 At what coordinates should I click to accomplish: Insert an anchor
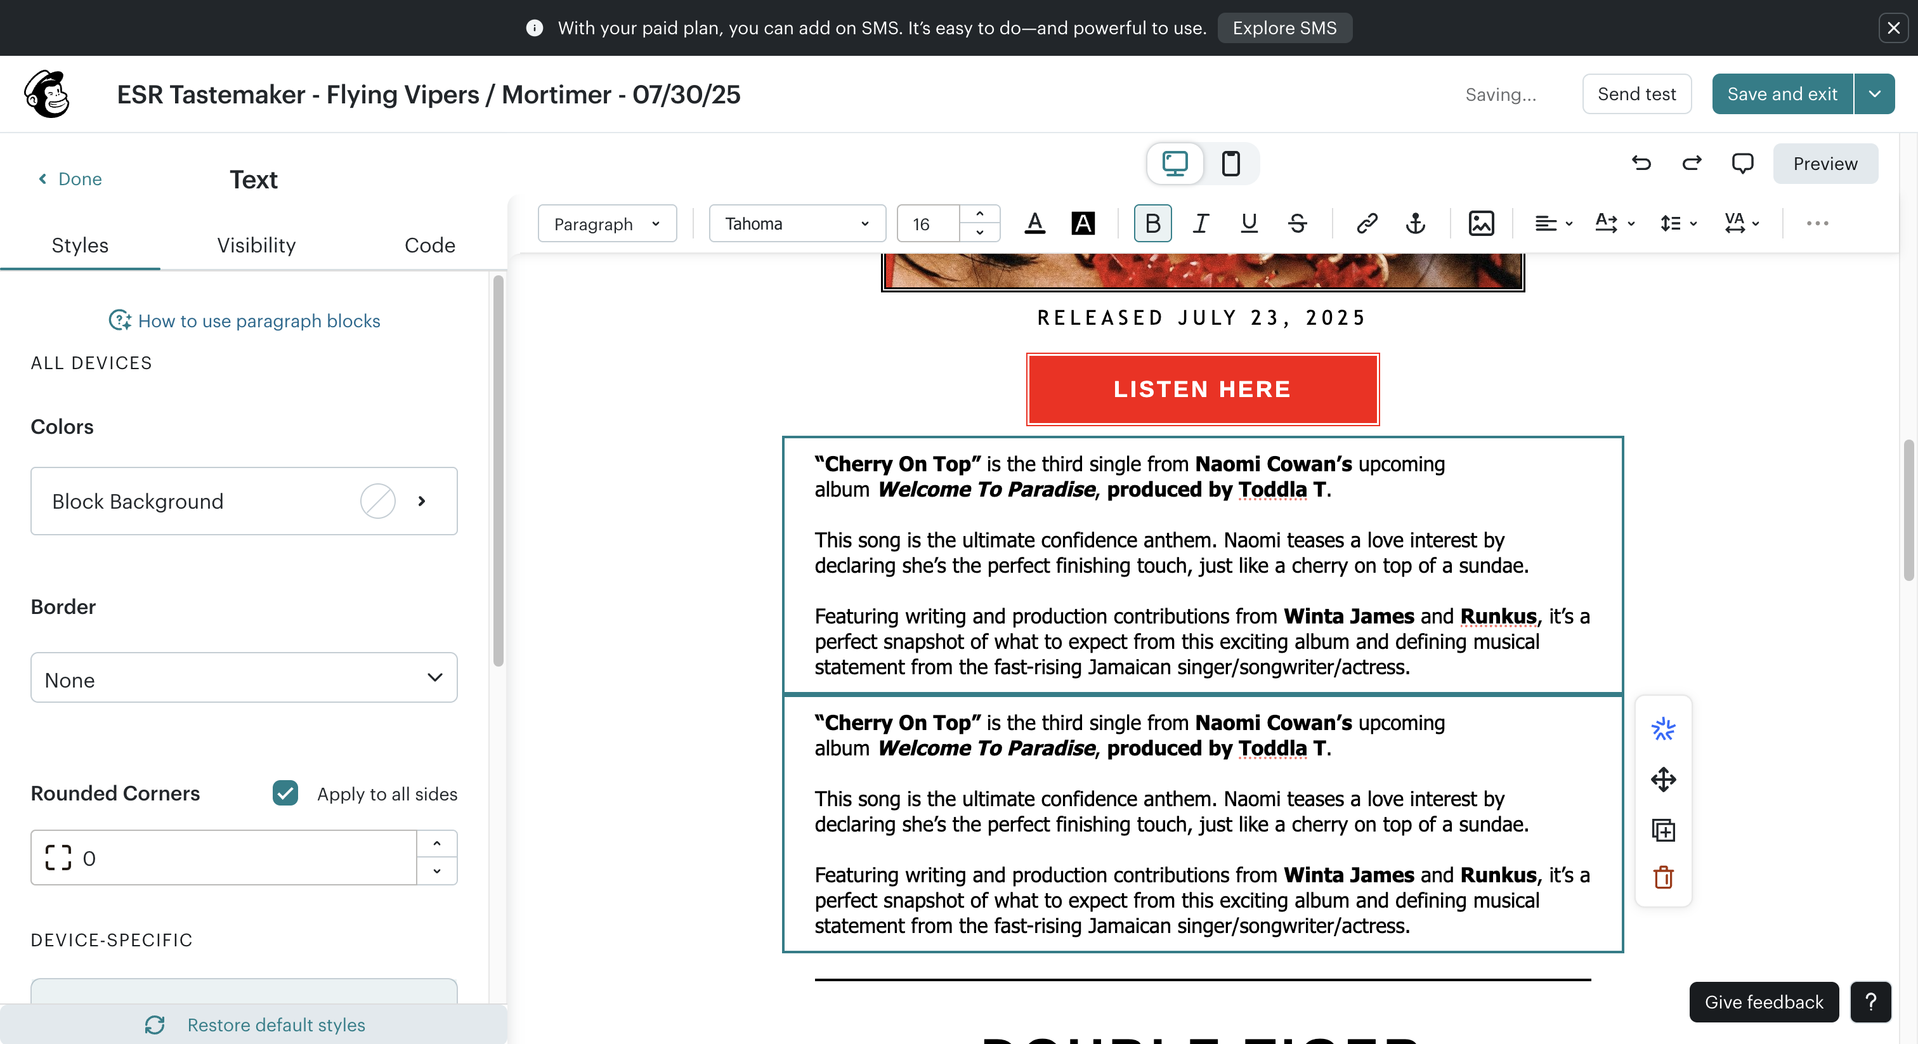coord(1416,223)
